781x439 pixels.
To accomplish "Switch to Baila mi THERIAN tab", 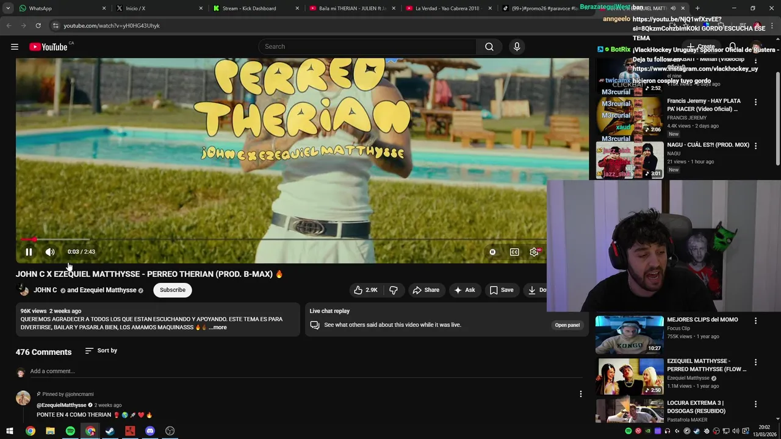I will point(353,9).
